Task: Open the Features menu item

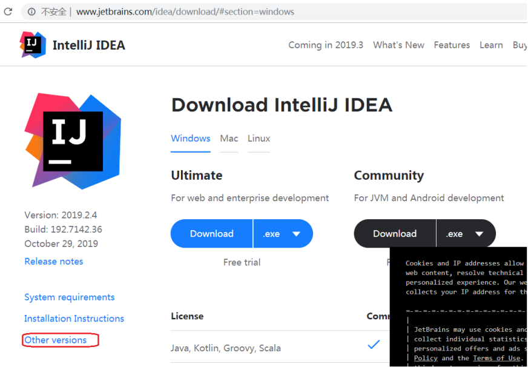Action: coord(452,45)
